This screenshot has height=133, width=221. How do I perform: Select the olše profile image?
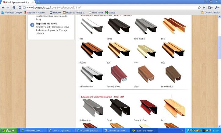pos(173,50)
